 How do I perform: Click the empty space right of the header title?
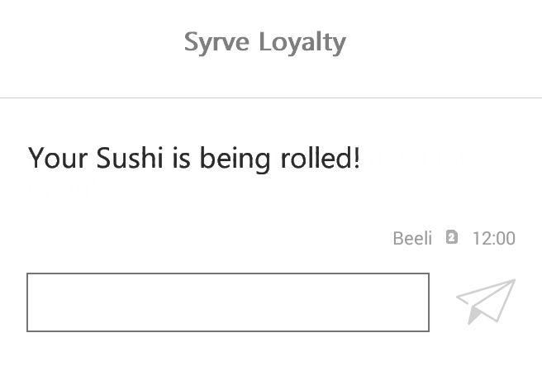click(446, 42)
